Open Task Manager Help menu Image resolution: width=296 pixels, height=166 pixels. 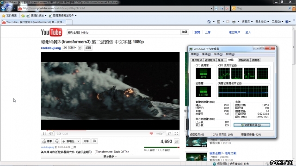tap(230, 54)
